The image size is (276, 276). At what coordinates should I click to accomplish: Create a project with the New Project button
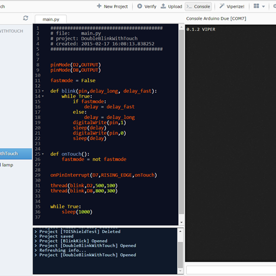(x=112, y=6)
